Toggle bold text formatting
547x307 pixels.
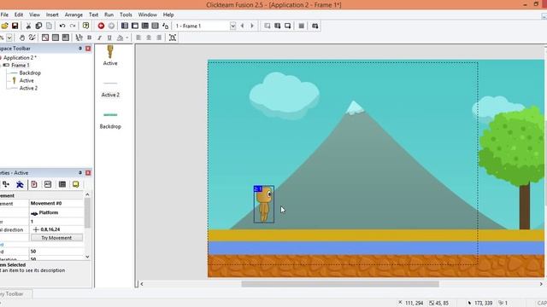click(x=89, y=38)
